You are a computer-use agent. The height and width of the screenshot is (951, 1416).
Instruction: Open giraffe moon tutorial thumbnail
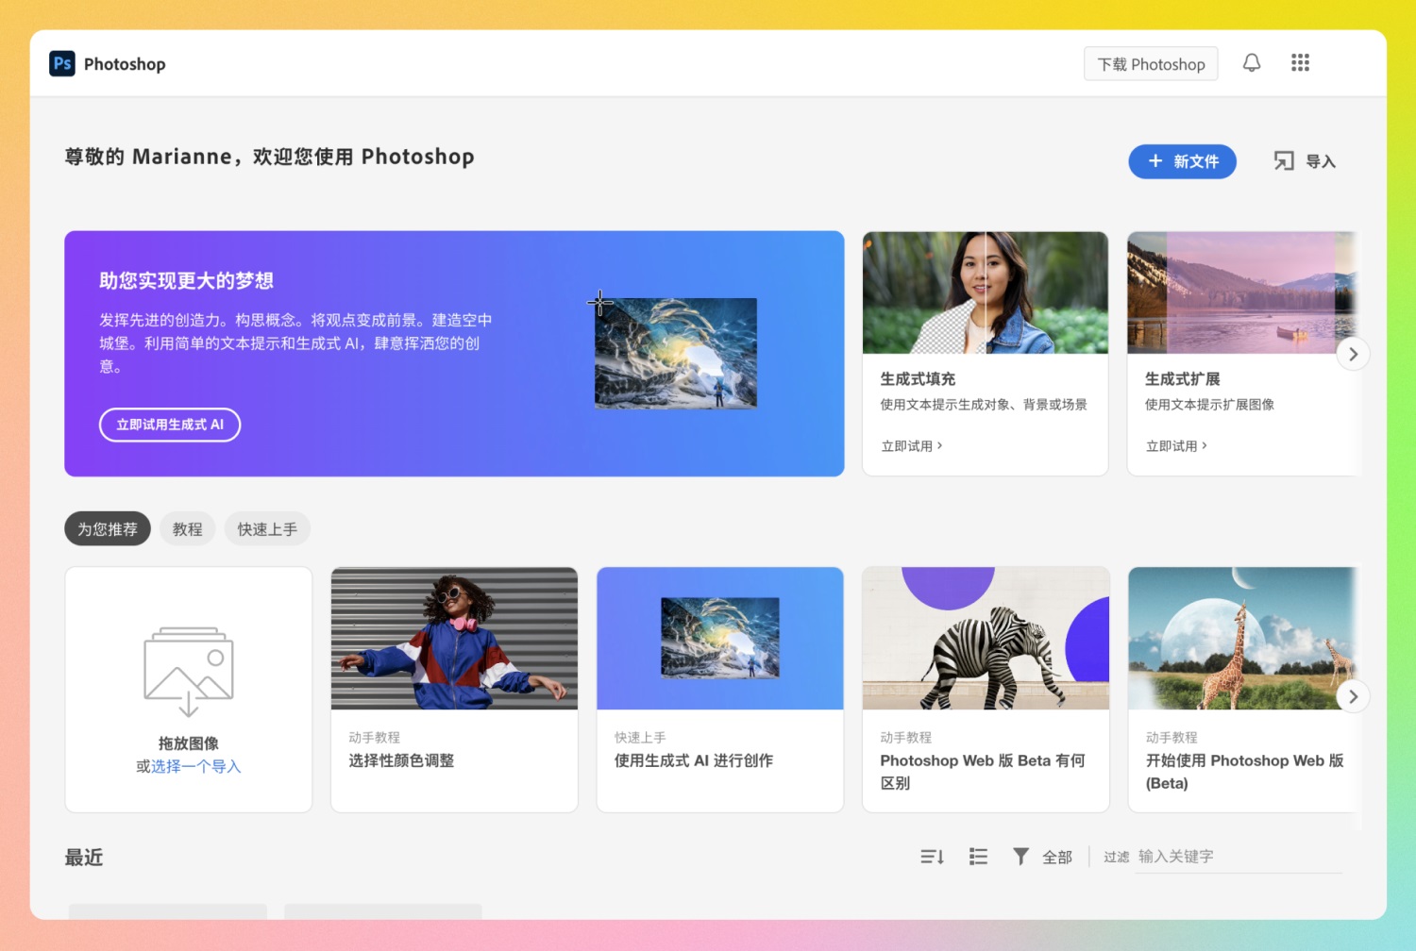coord(1243,638)
